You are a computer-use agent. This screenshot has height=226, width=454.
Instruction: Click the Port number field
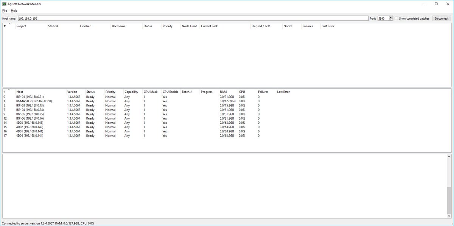point(383,18)
